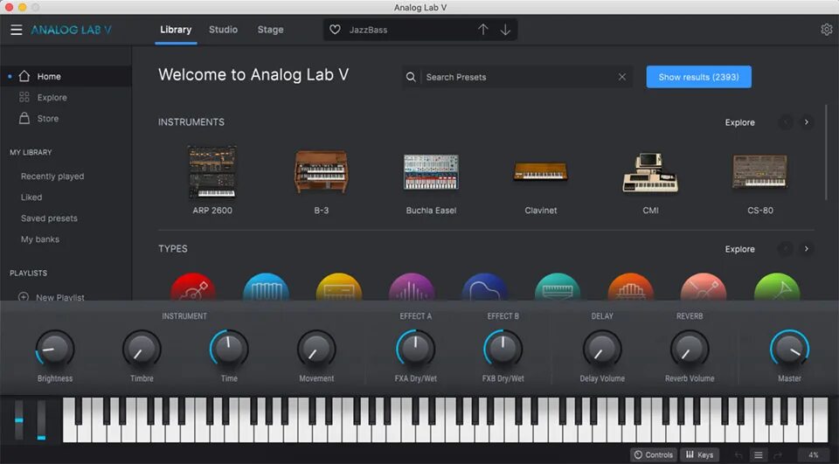This screenshot has width=839, height=464.
Task: Click Show results (2393) button
Action: [699, 77]
